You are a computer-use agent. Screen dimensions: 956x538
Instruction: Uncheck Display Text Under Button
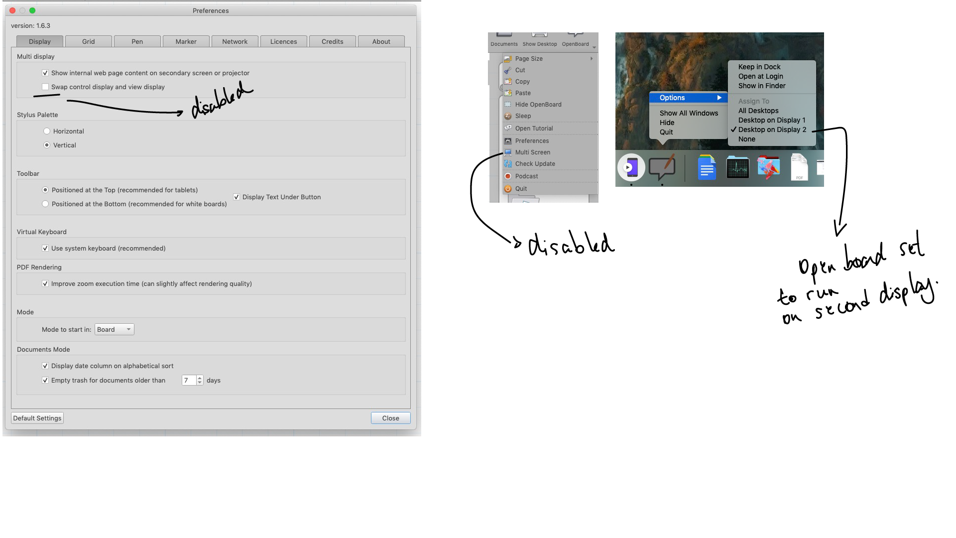pyautogui.click(x=237, y=197)
